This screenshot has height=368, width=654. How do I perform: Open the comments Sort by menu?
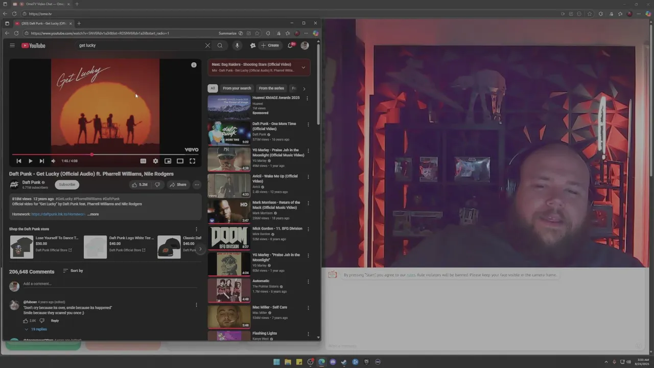(73, 270)
